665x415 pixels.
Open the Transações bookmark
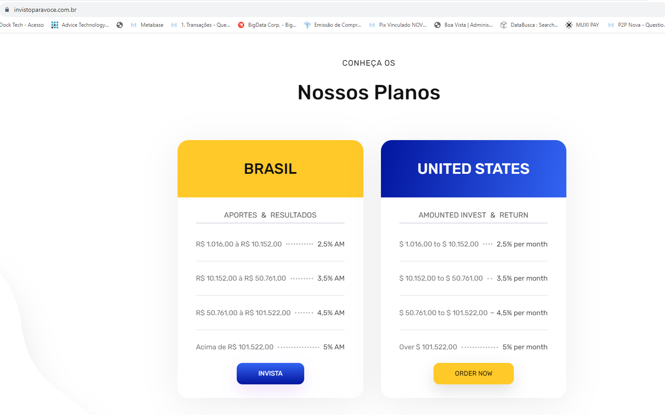pos(201,25)
